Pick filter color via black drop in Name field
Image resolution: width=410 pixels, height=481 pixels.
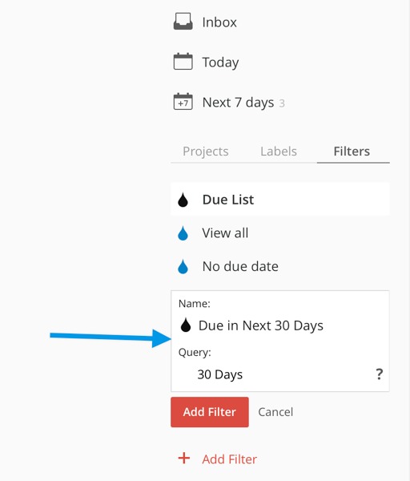(186, 325)
